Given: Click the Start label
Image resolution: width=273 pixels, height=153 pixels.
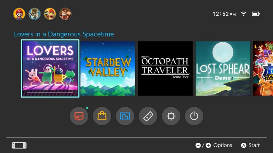Looking at the screenshot, I should point(254,145).
